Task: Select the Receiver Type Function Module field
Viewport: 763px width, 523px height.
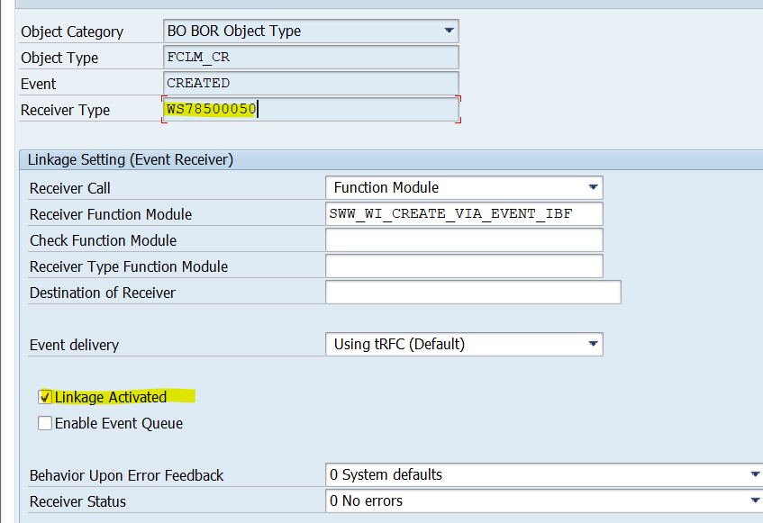Action: [x=463, y=266]
